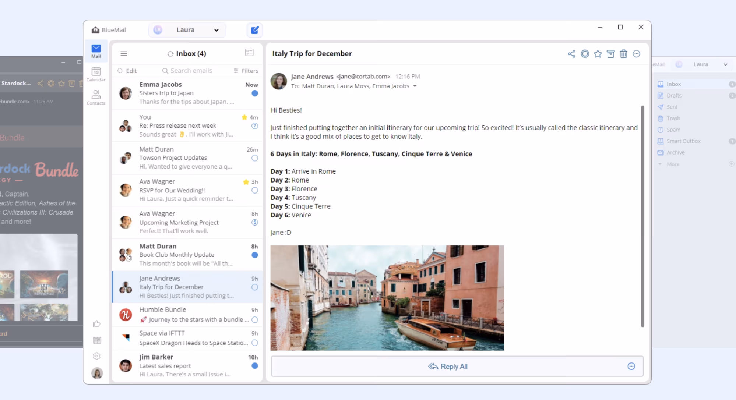Archive the open email
The height and width of the screenshot is (400, 736).
pos(610,54)
